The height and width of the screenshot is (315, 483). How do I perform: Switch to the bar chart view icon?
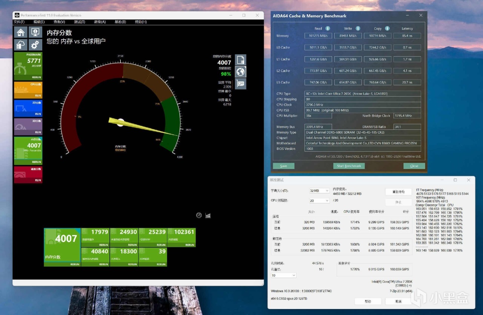point(208,215)
